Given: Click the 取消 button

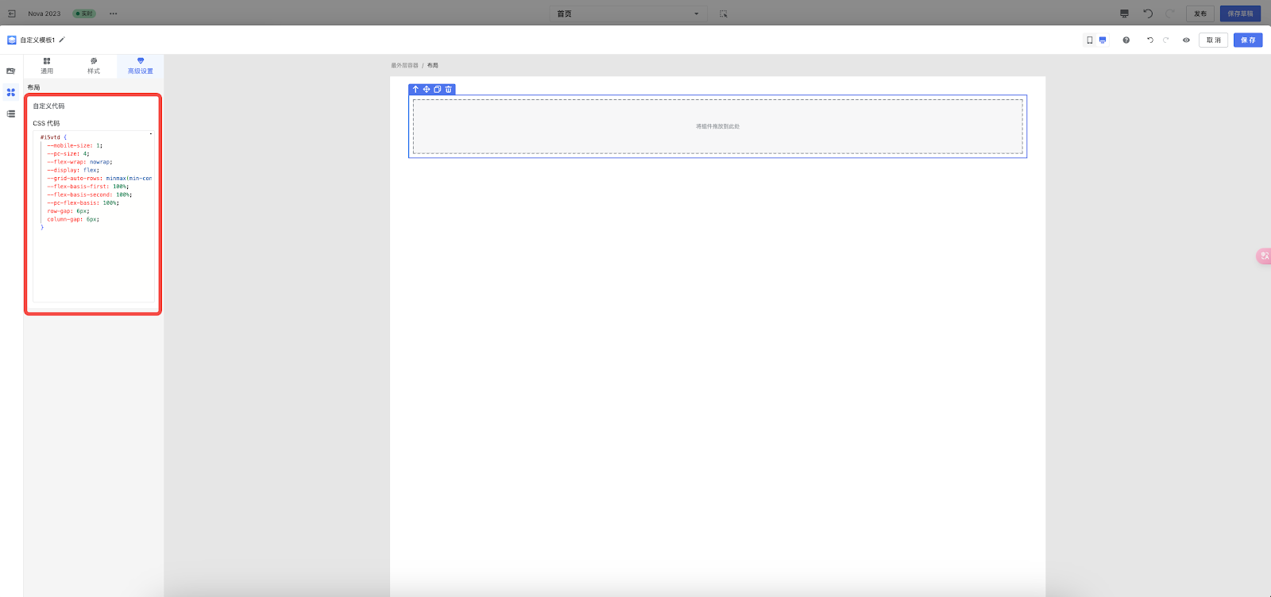Looking at the screenshot, I should click(x=1213, y=40).
